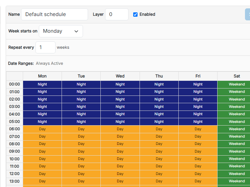Select Saturday 13:00 Weekend cell
This screenshot has height=187, width=250.
(x=234, y=181)
